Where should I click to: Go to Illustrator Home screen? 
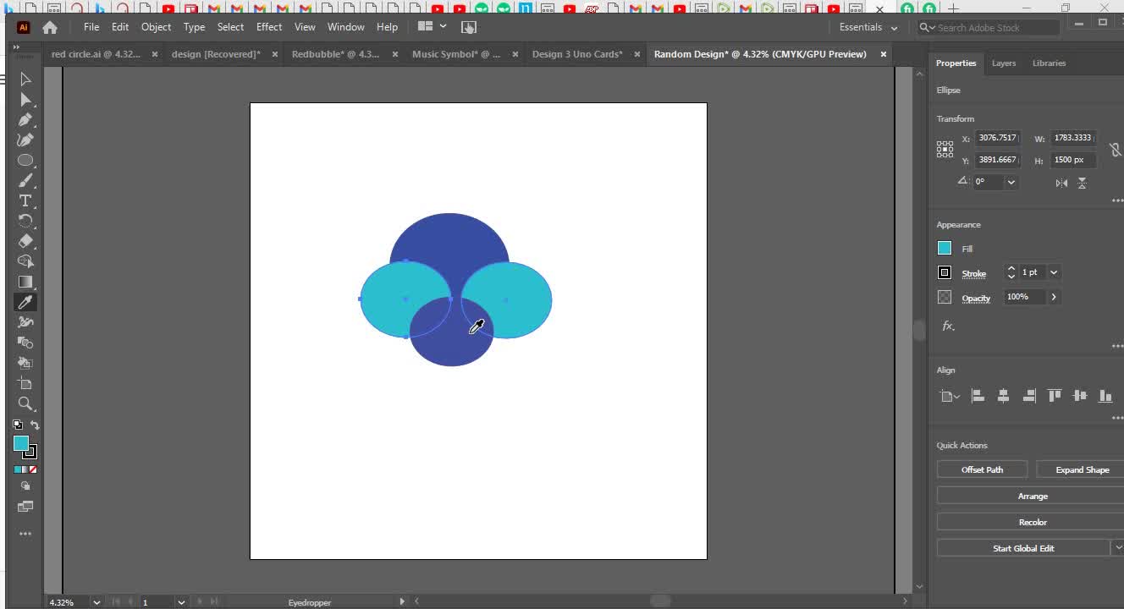[50, 27]
